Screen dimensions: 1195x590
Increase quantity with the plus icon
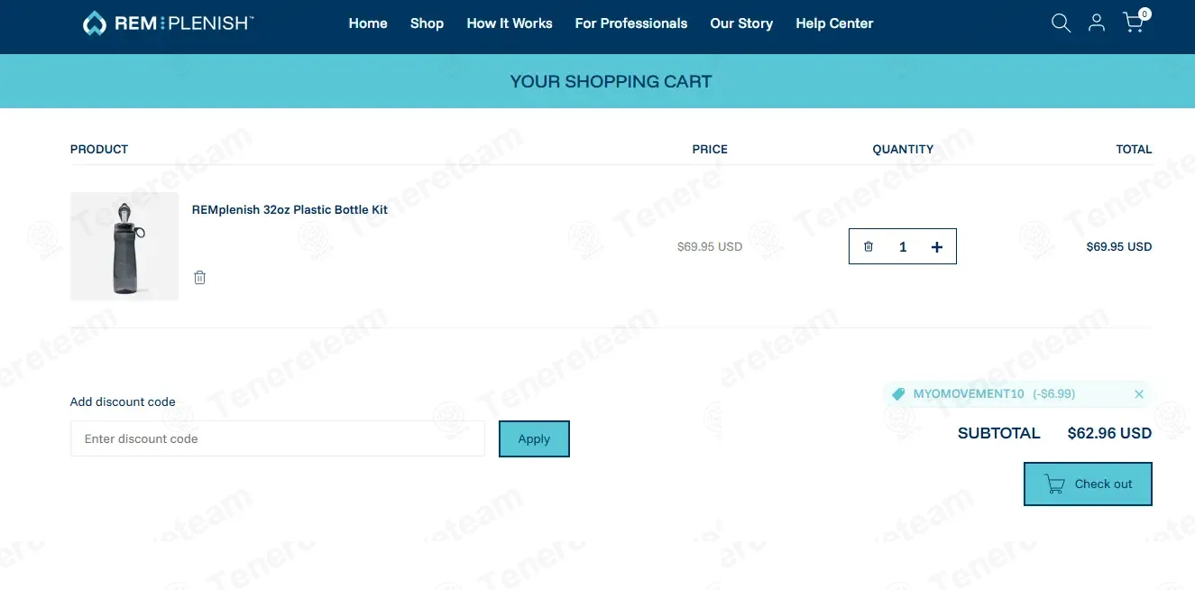(937, 246)
